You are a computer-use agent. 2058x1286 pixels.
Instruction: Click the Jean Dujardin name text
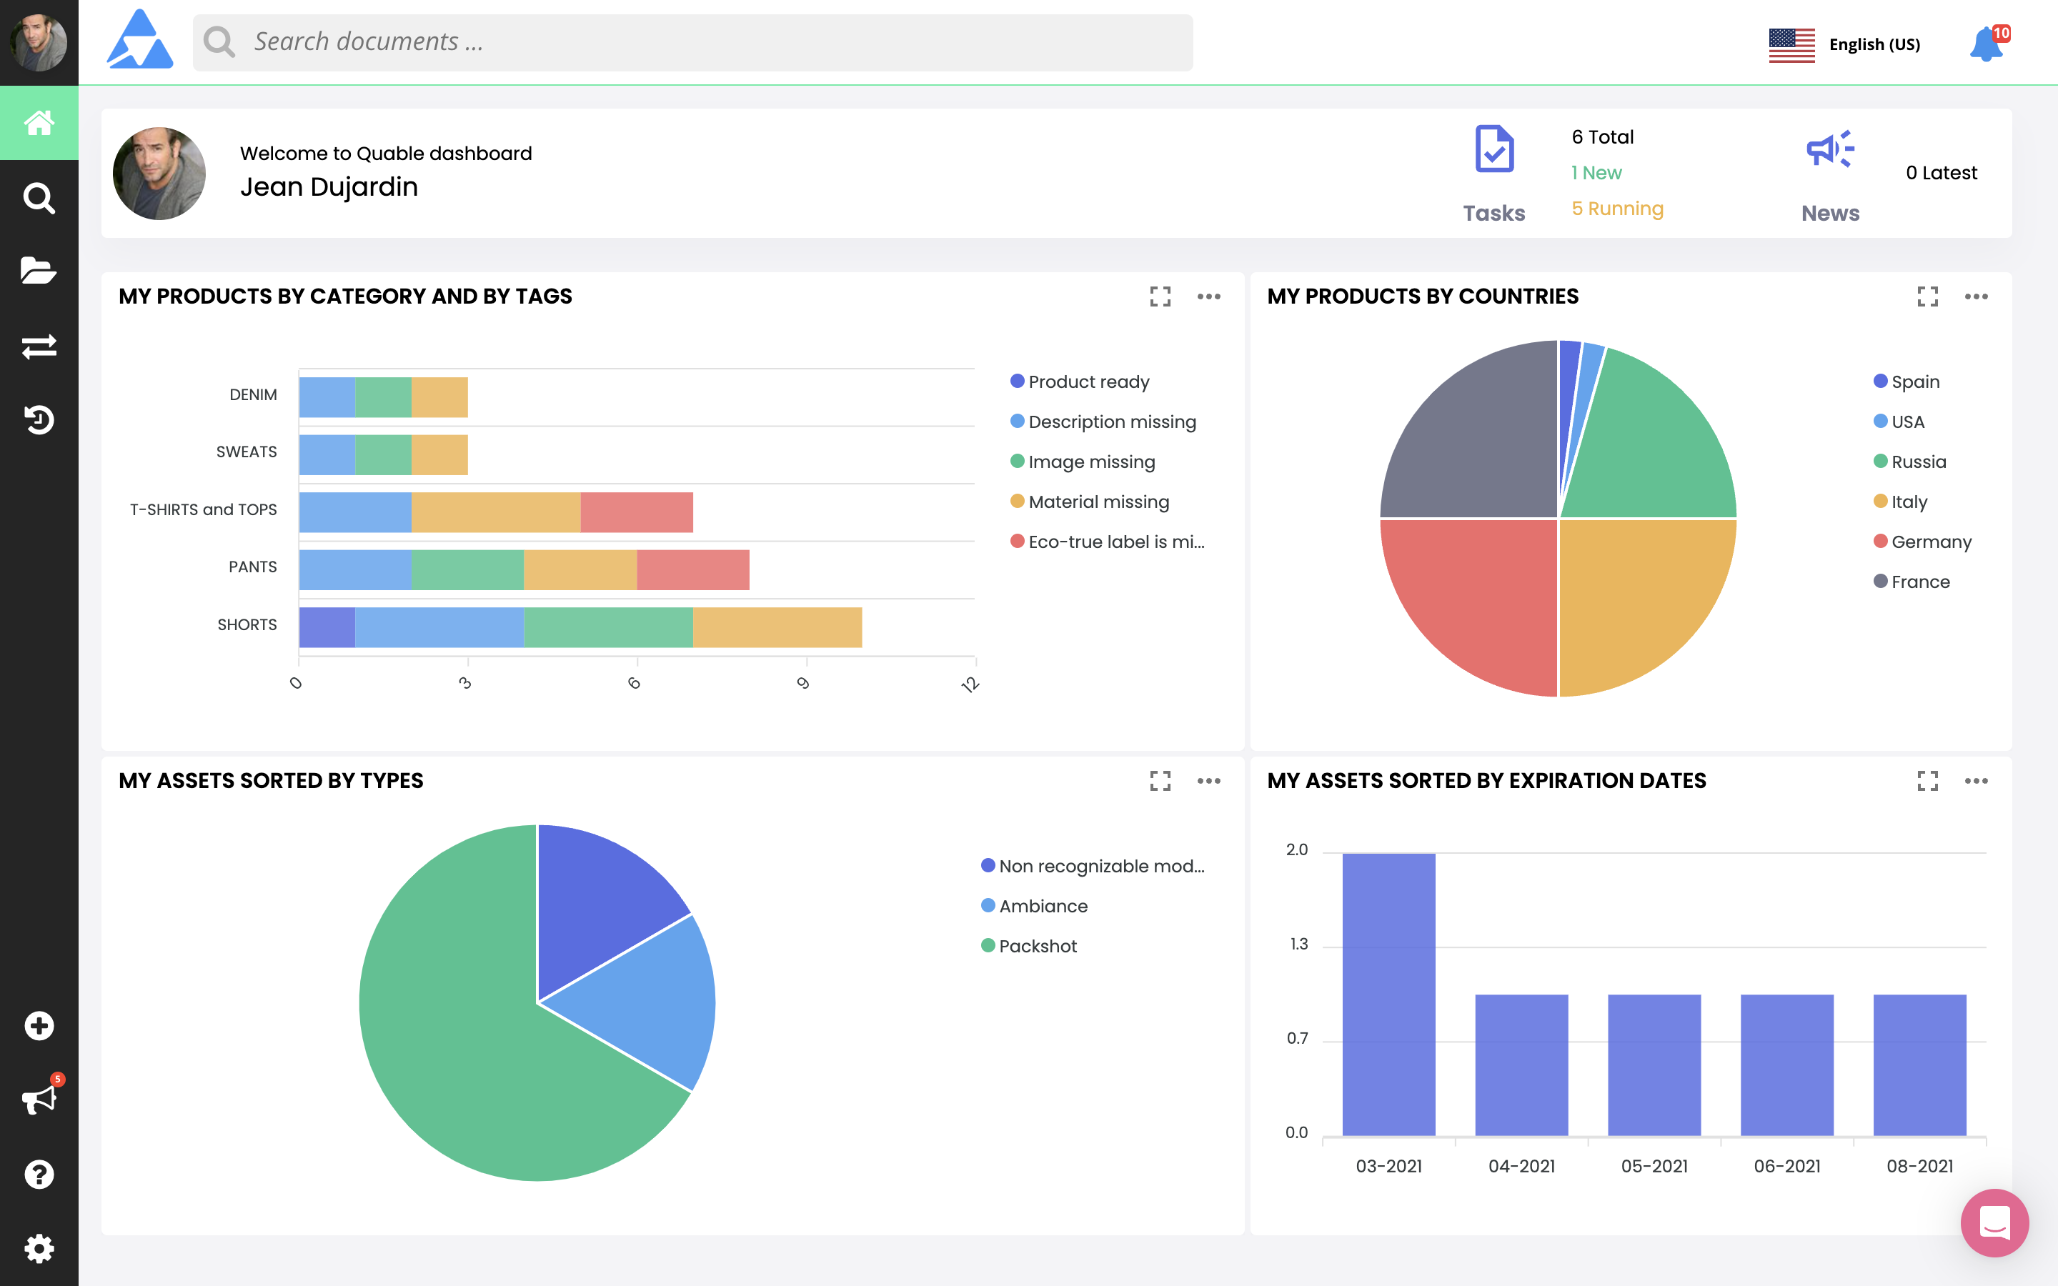[x=329, y=187]
